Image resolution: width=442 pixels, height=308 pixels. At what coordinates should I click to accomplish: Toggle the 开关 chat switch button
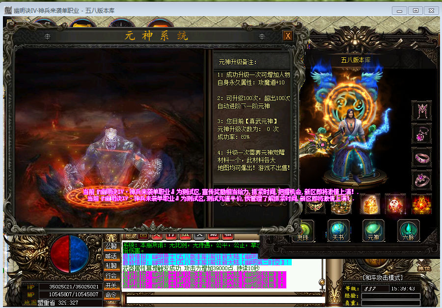[111, 285]
